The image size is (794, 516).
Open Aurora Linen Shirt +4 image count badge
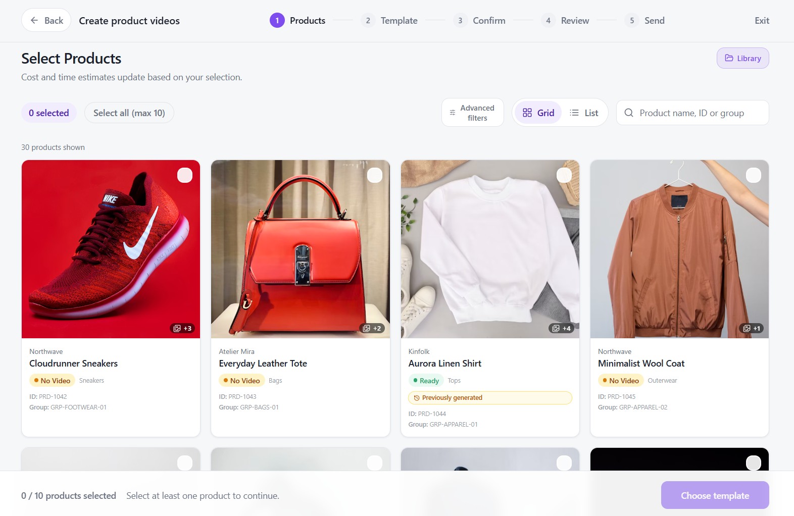pos(562,328)
